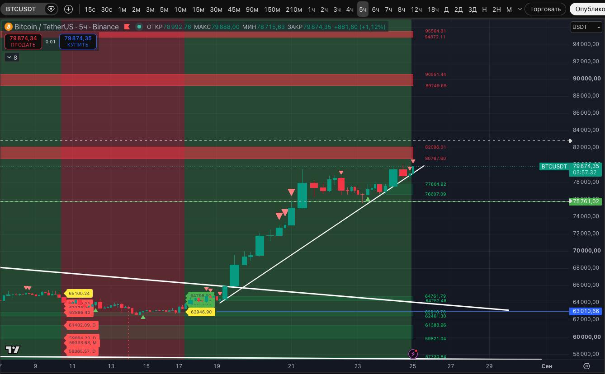
Task: Click the 95564.81 zone level label
Action: 435,31
